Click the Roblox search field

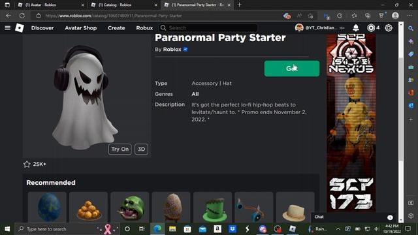pos(208,27)
